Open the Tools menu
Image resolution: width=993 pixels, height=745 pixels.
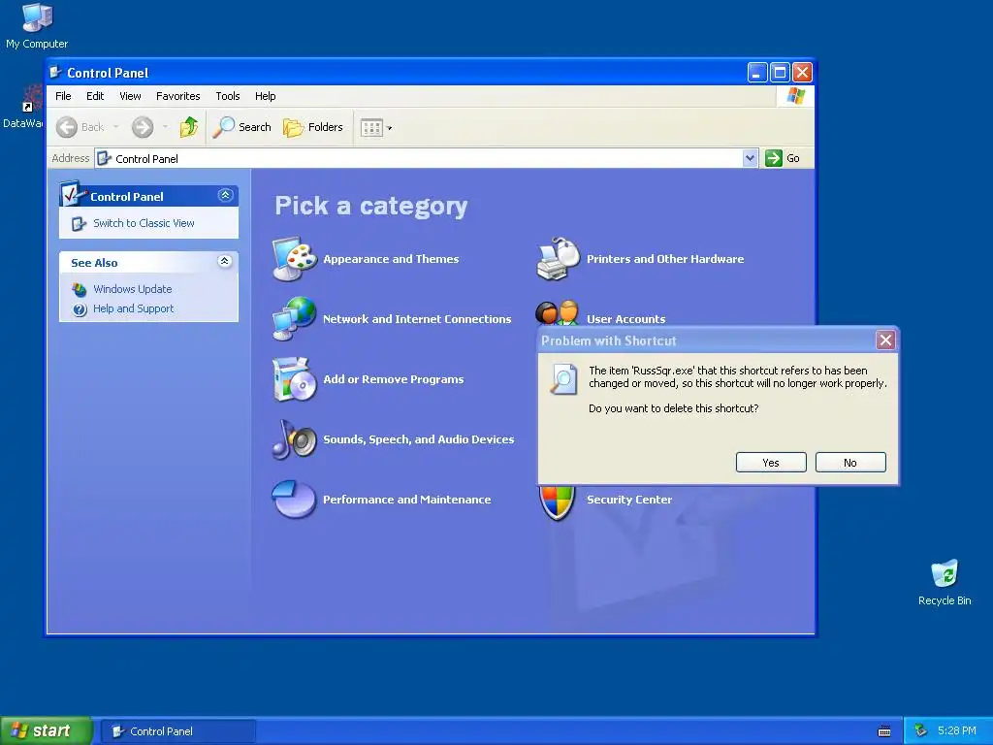pos(227,96)
